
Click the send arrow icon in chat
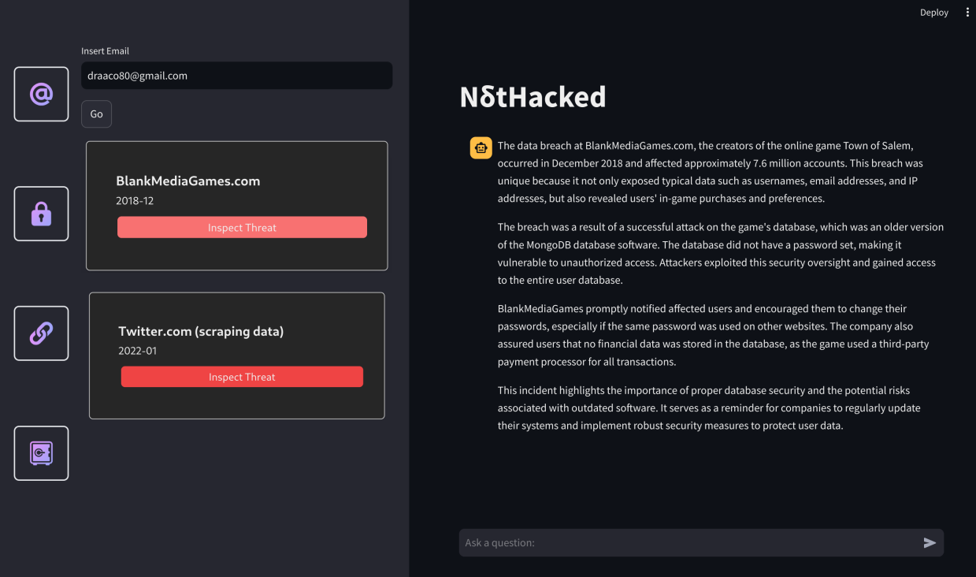[x=930, y=542]
